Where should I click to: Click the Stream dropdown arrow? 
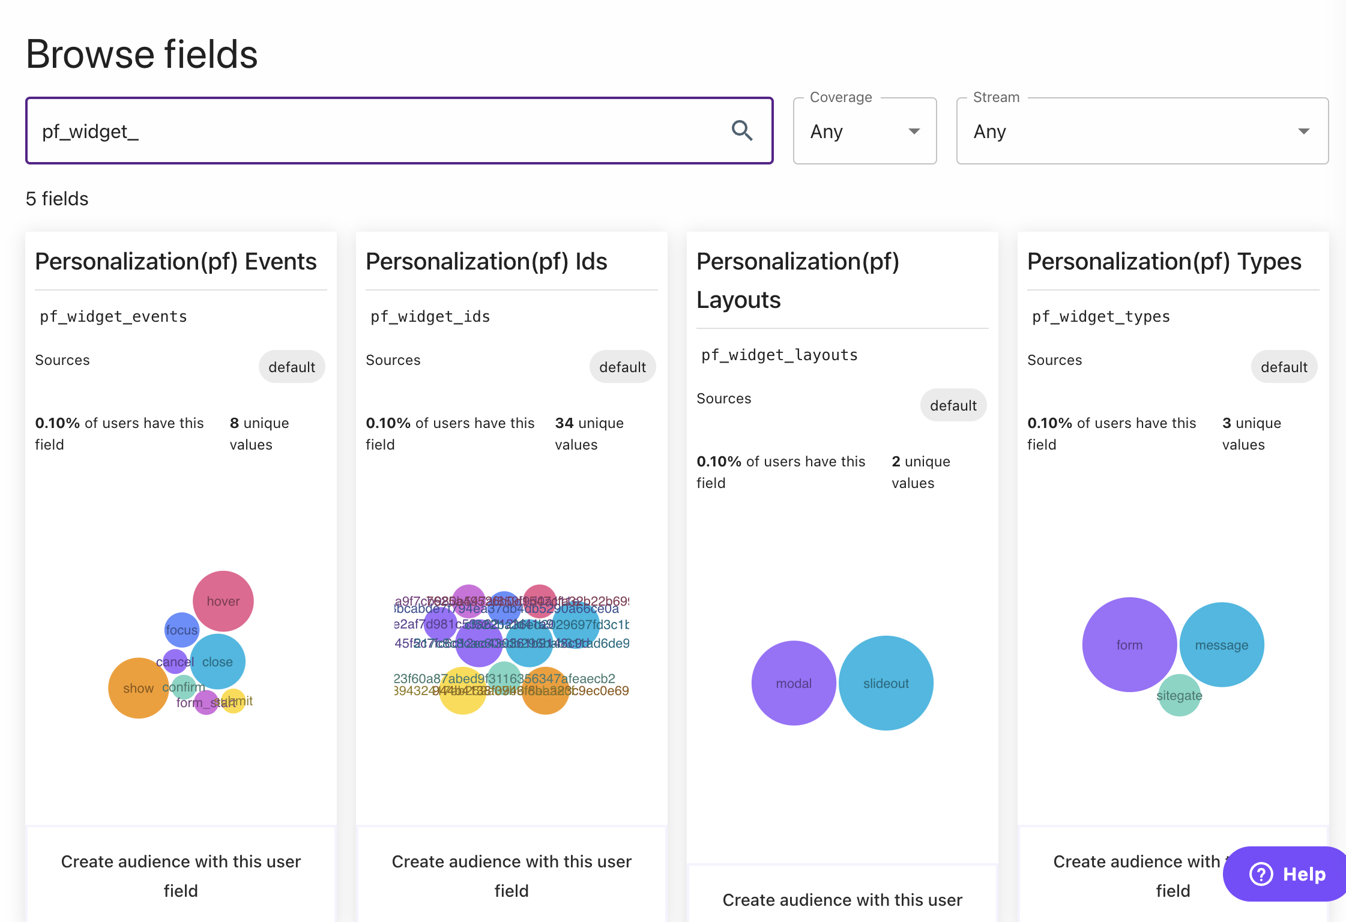pyautogui.click(x=1303, y=131)
